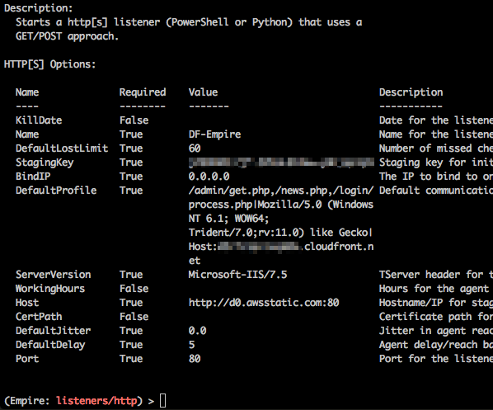Click 'True' in the Port row
Viewport: 493px width, 410px height.
click(x=131, y=359)
